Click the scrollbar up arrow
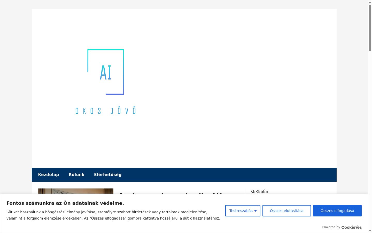372x233 pixels. pos(370,2)
